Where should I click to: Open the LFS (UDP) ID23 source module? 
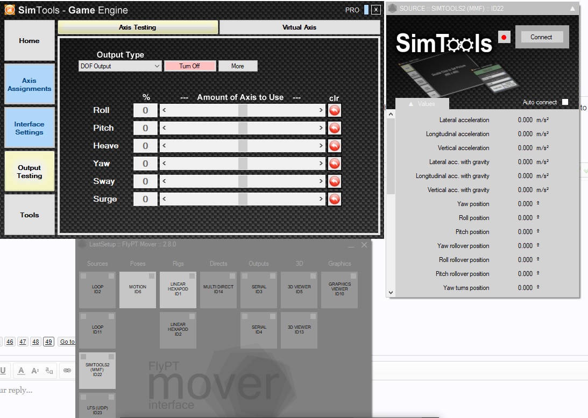pyautogui.click(x=97, y=406)
